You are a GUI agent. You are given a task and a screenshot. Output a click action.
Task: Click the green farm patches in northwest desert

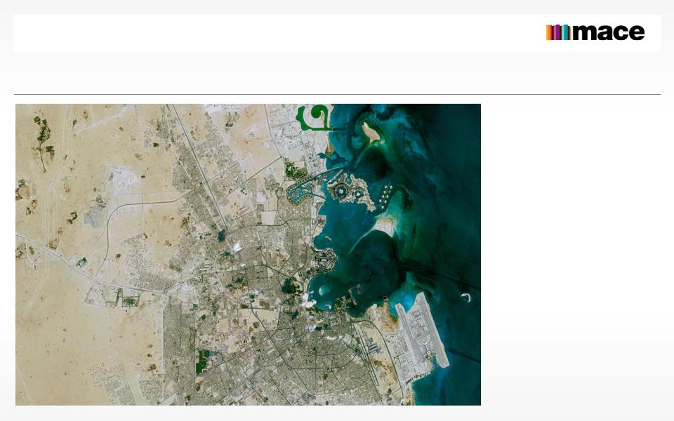point(44,140)
